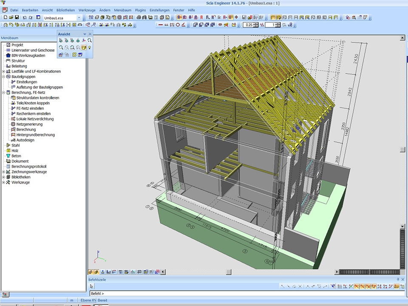408x306 pixels.
Task: Collapse the Bauteilgruppen tree node
Action: click(x=3, y=76)
